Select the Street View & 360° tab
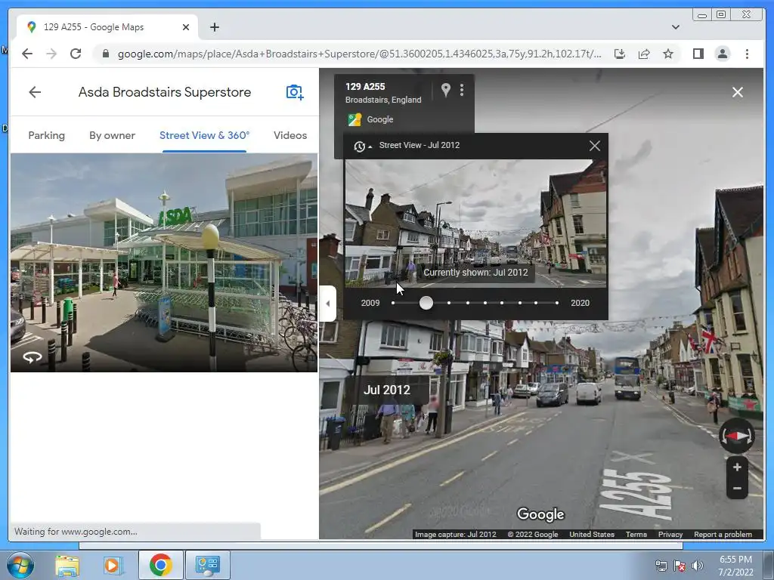Screen dimensions: 774x580 204,135
